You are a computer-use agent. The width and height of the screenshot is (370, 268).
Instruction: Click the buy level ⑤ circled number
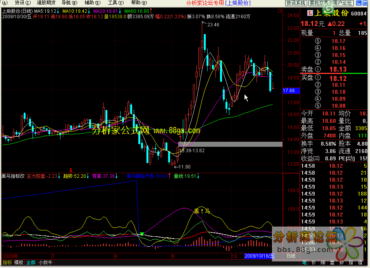[318, 106]
